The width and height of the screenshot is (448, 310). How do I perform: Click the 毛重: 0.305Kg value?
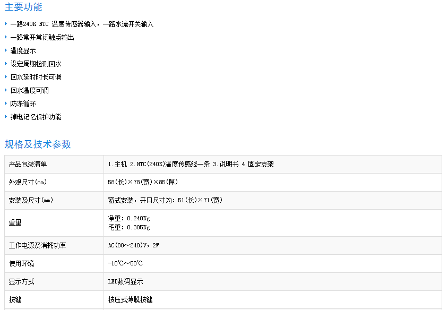129,227
